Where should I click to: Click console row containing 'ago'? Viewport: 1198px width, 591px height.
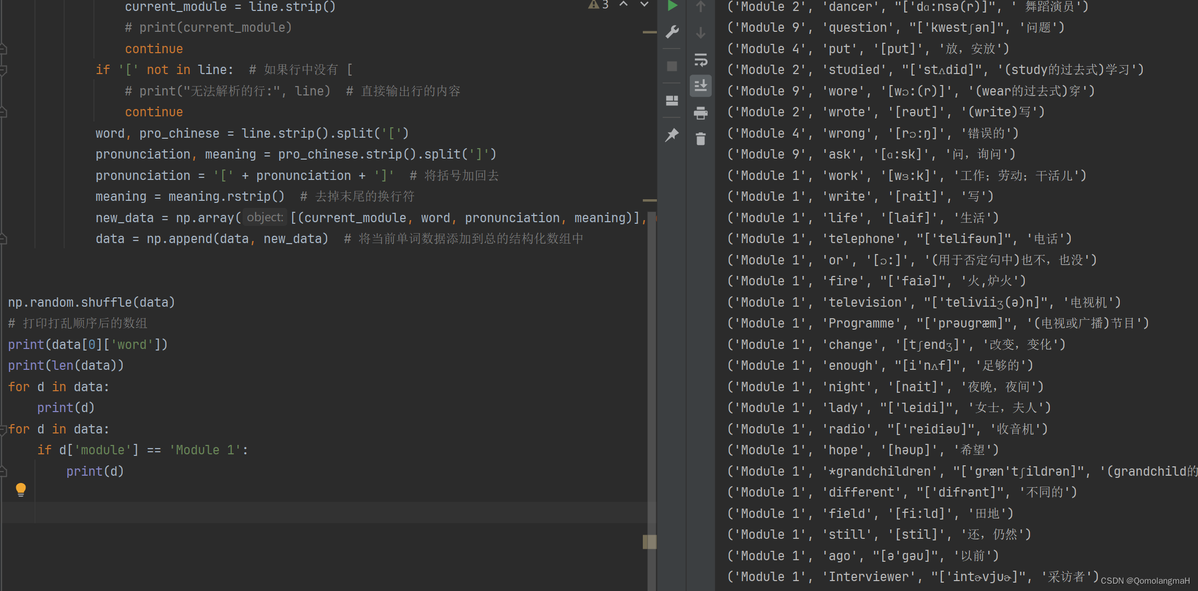[x=863, y=556]
